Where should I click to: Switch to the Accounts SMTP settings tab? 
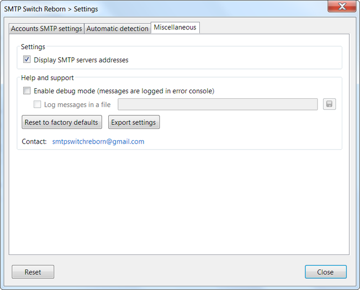point(46,29)
